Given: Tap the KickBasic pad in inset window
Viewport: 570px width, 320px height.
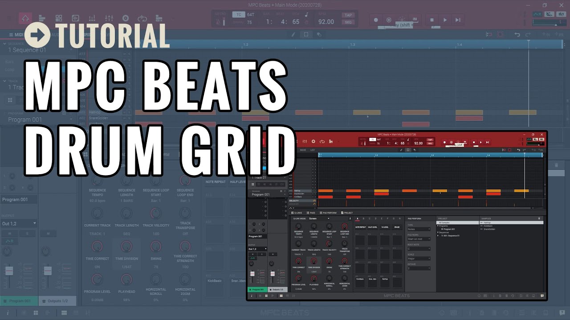Looking at the screenshot, I should pos(360,282).
